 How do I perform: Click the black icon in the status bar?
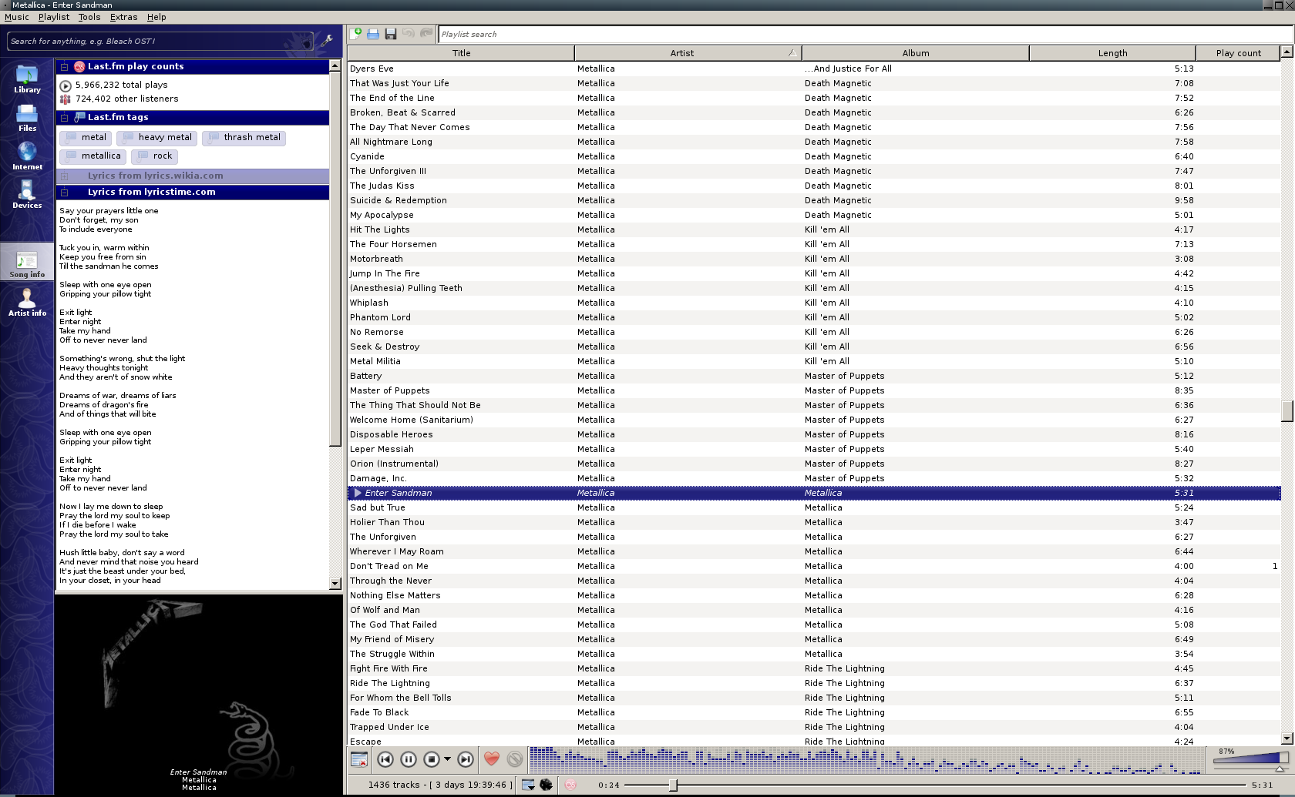[x=546, y=785]
